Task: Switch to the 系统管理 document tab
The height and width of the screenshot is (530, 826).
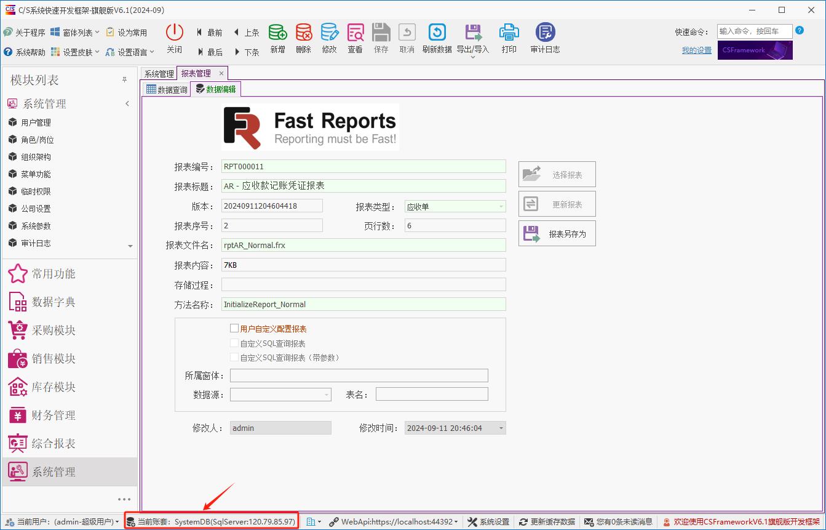Action: pos(159,74)
